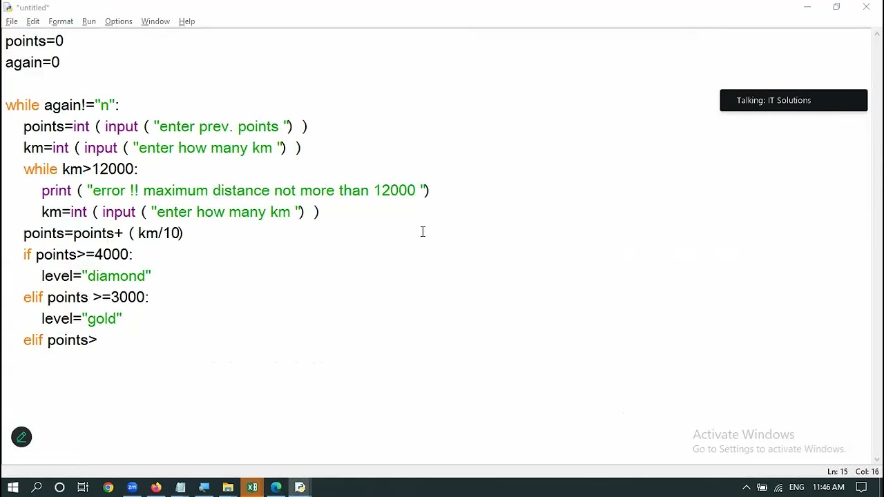Click the Python icon in the title bar
The width and height of the screenshot is (884, 497).
[x=8, y=7]
